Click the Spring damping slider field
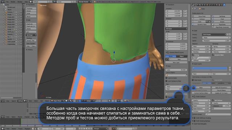Viewport: 232px width, 130px height. pyautogui.click(x=221, y=47)
